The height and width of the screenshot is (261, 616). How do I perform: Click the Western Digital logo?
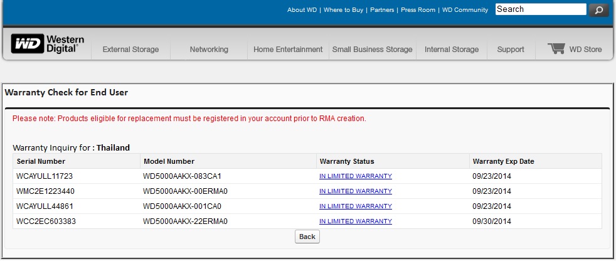pos(48,44)
